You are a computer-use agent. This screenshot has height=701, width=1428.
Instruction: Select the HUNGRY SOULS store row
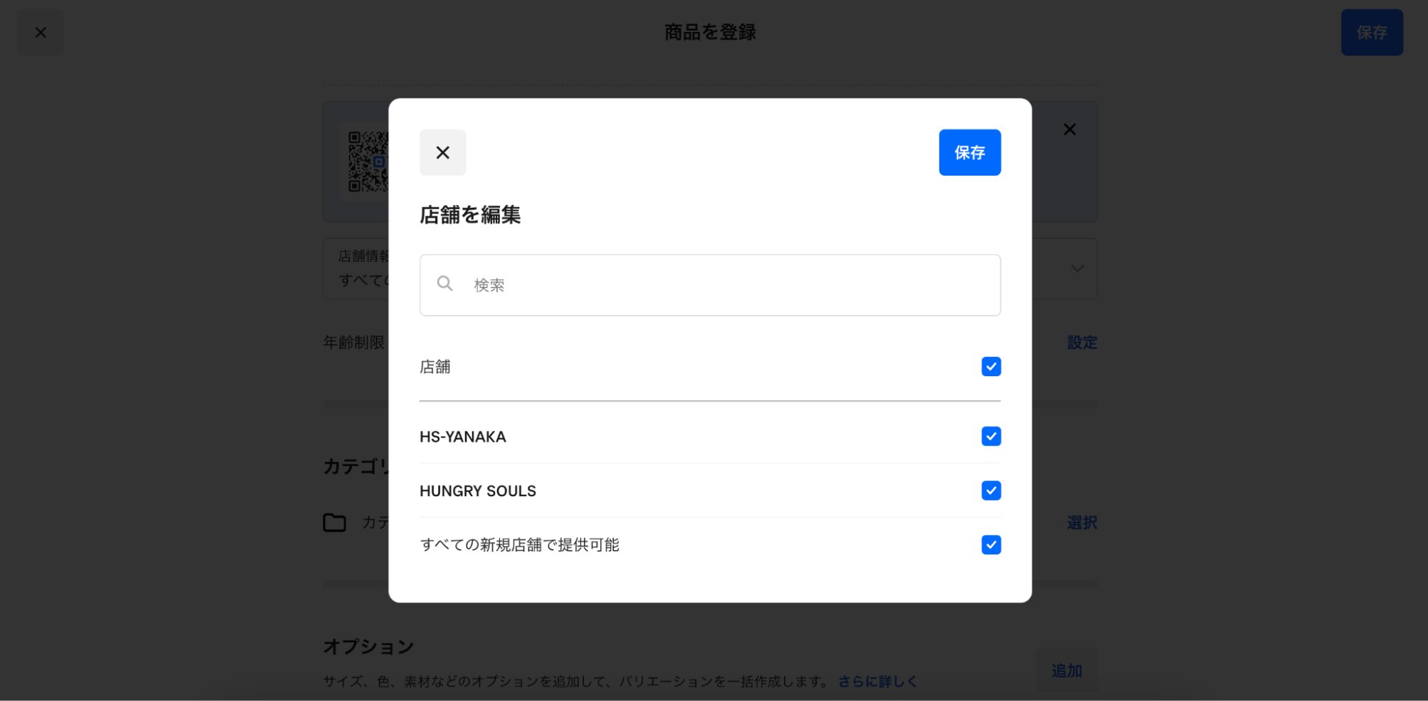[478, 490]
